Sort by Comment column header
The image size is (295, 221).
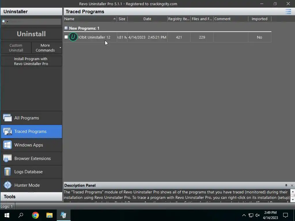click(x=231, y=19)
